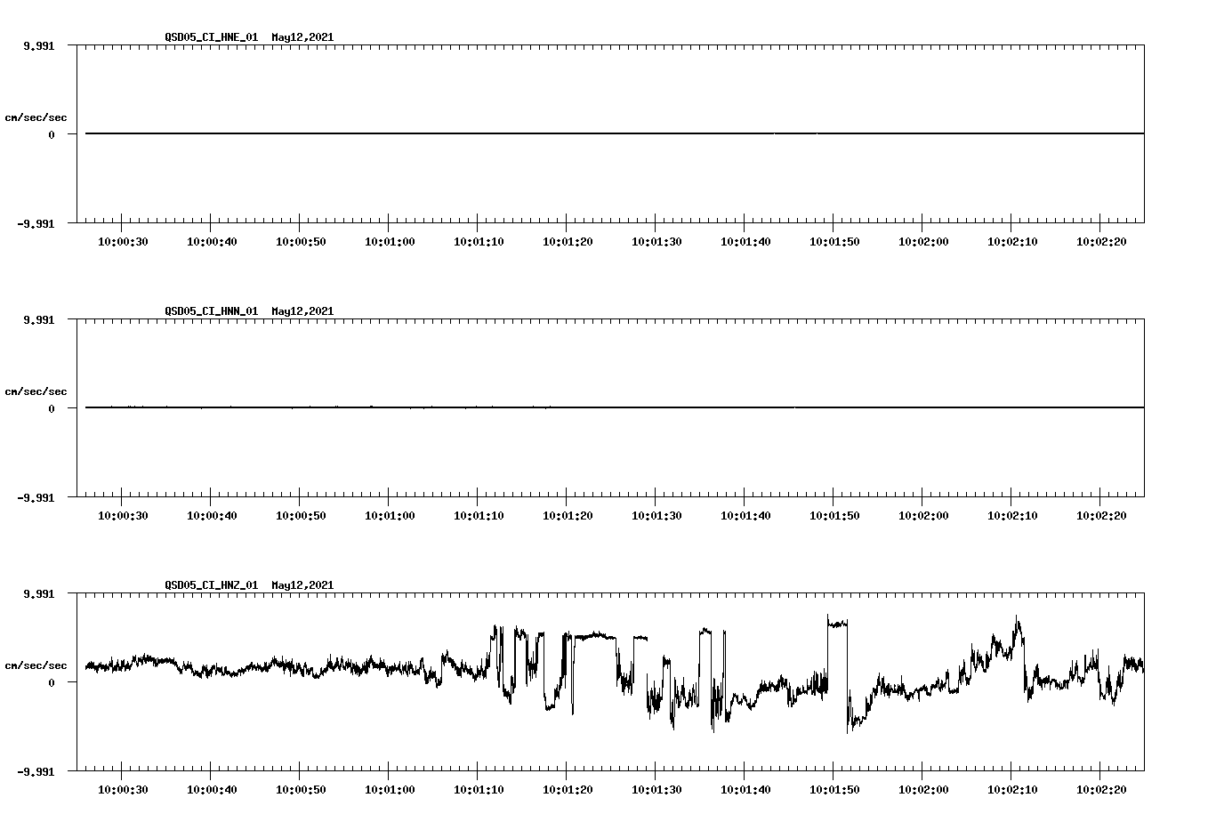Select 10:02:00 time label under HNN plot
Image resolution: width=1208 pixels, height=822 pixels.
923,516
